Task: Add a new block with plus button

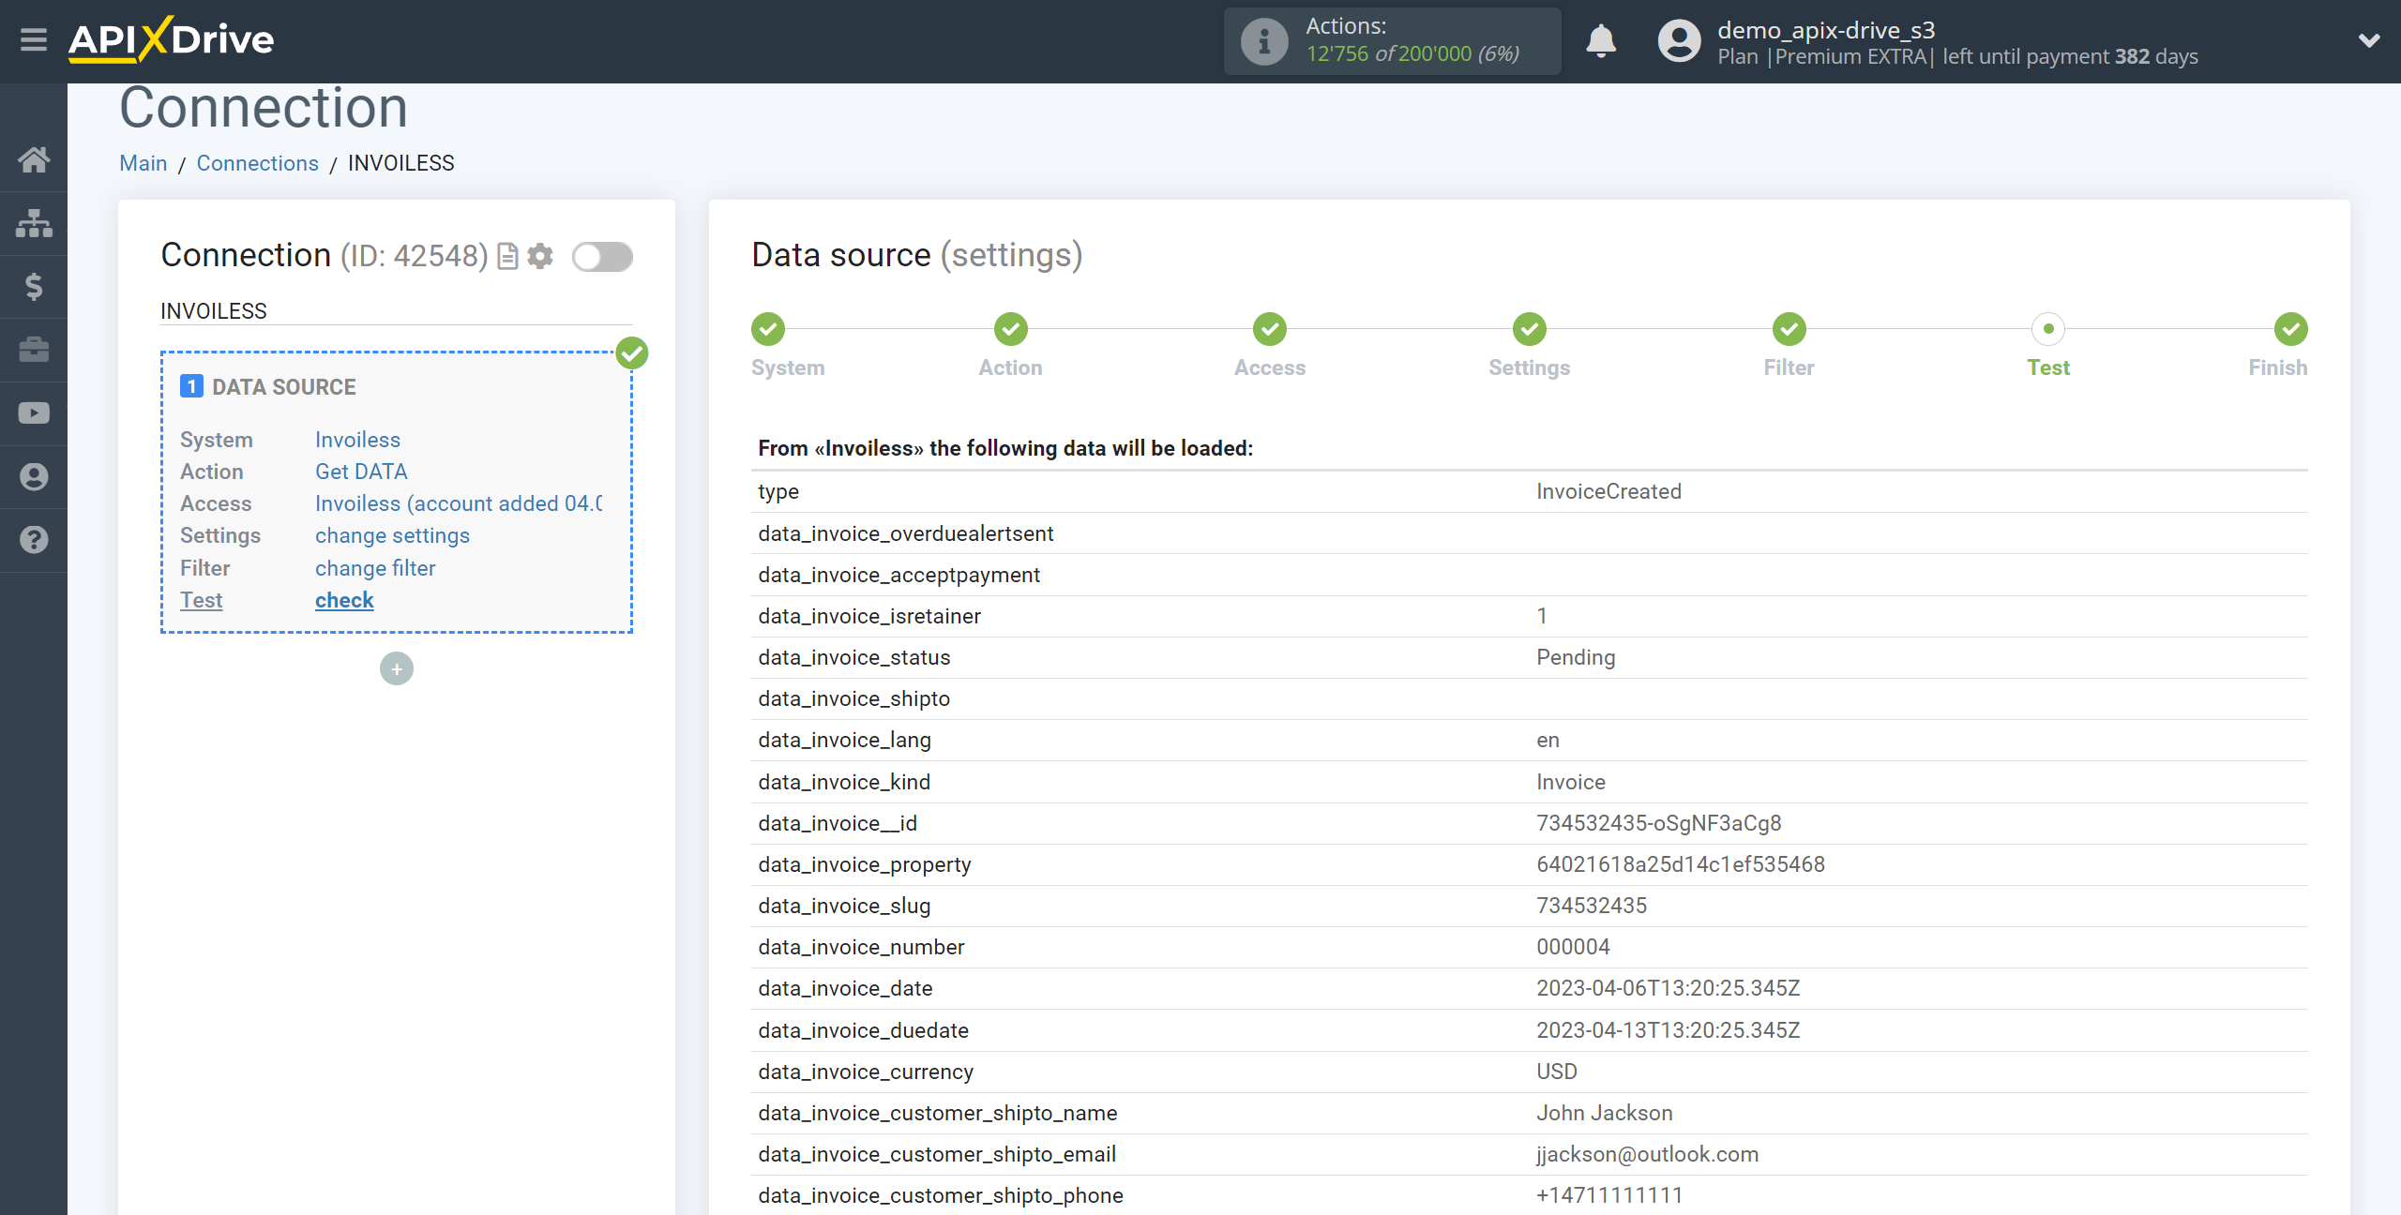Action: 397,668
